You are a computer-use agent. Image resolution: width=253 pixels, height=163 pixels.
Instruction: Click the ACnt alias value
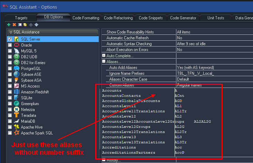179,96
